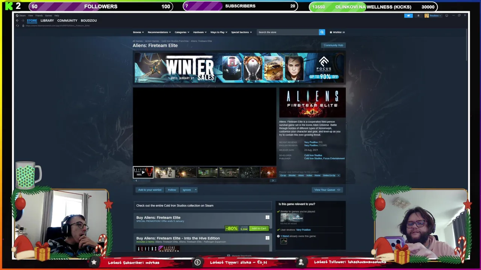The height and width of the screenshot is (270, 481).
Task: Click the '1 friend' owns link
Action: pos(284,236)
